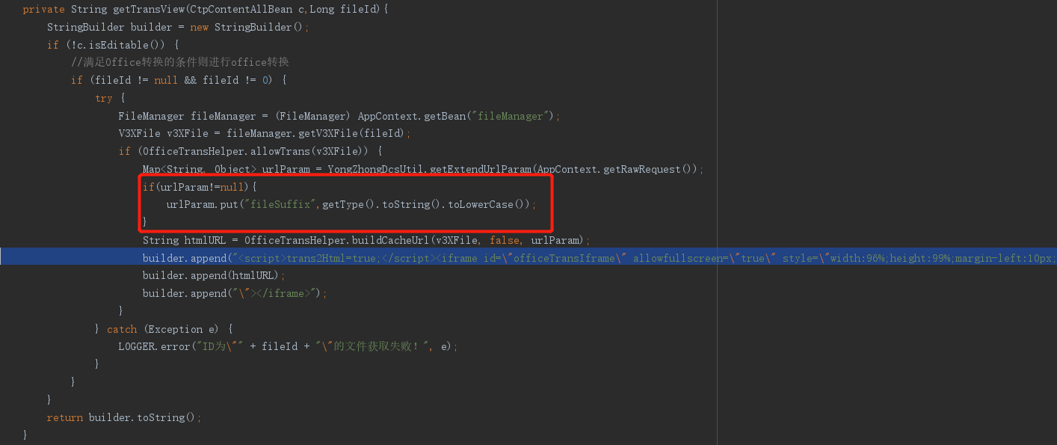Click 'new StringBuilder()' in the builder declaration
This screenshot has height=445, width=1057.
click(246, 27)
